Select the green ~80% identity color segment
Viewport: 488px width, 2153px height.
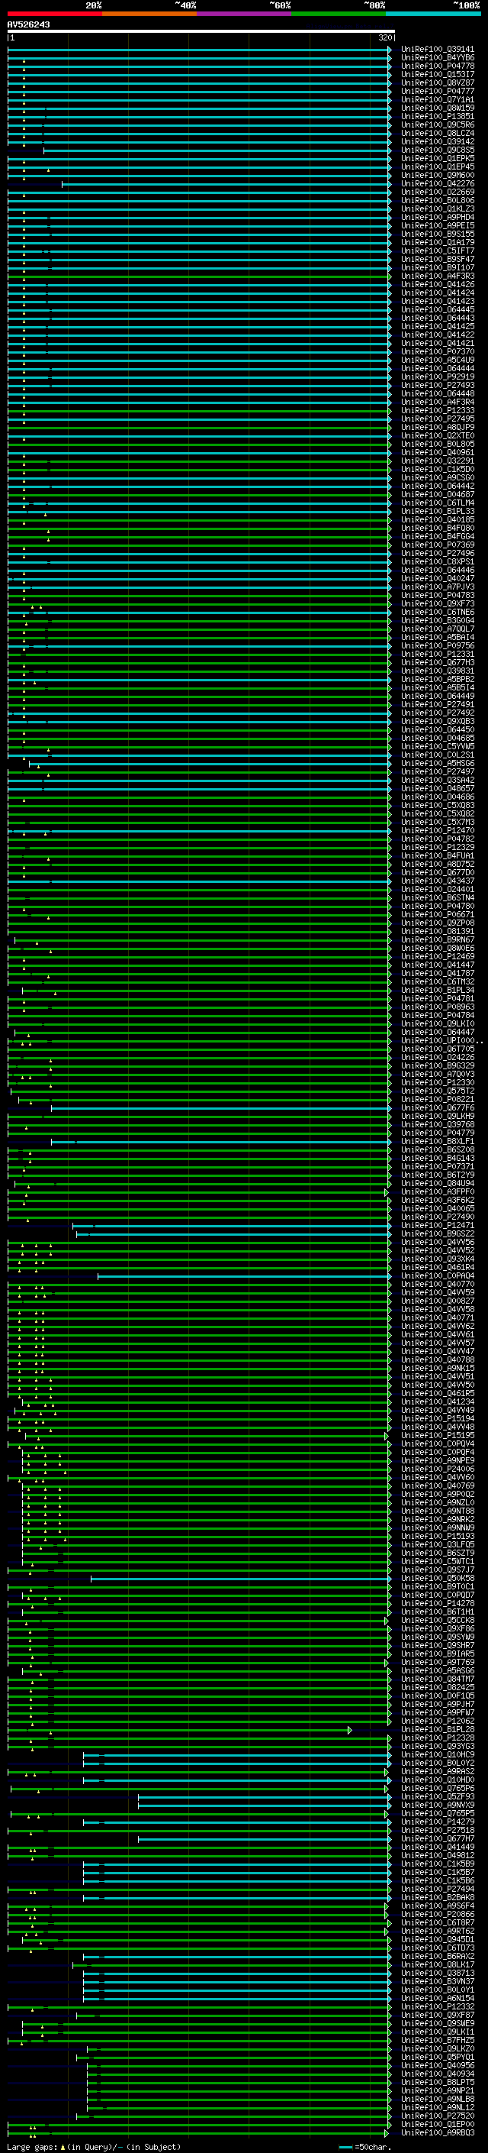338,14
